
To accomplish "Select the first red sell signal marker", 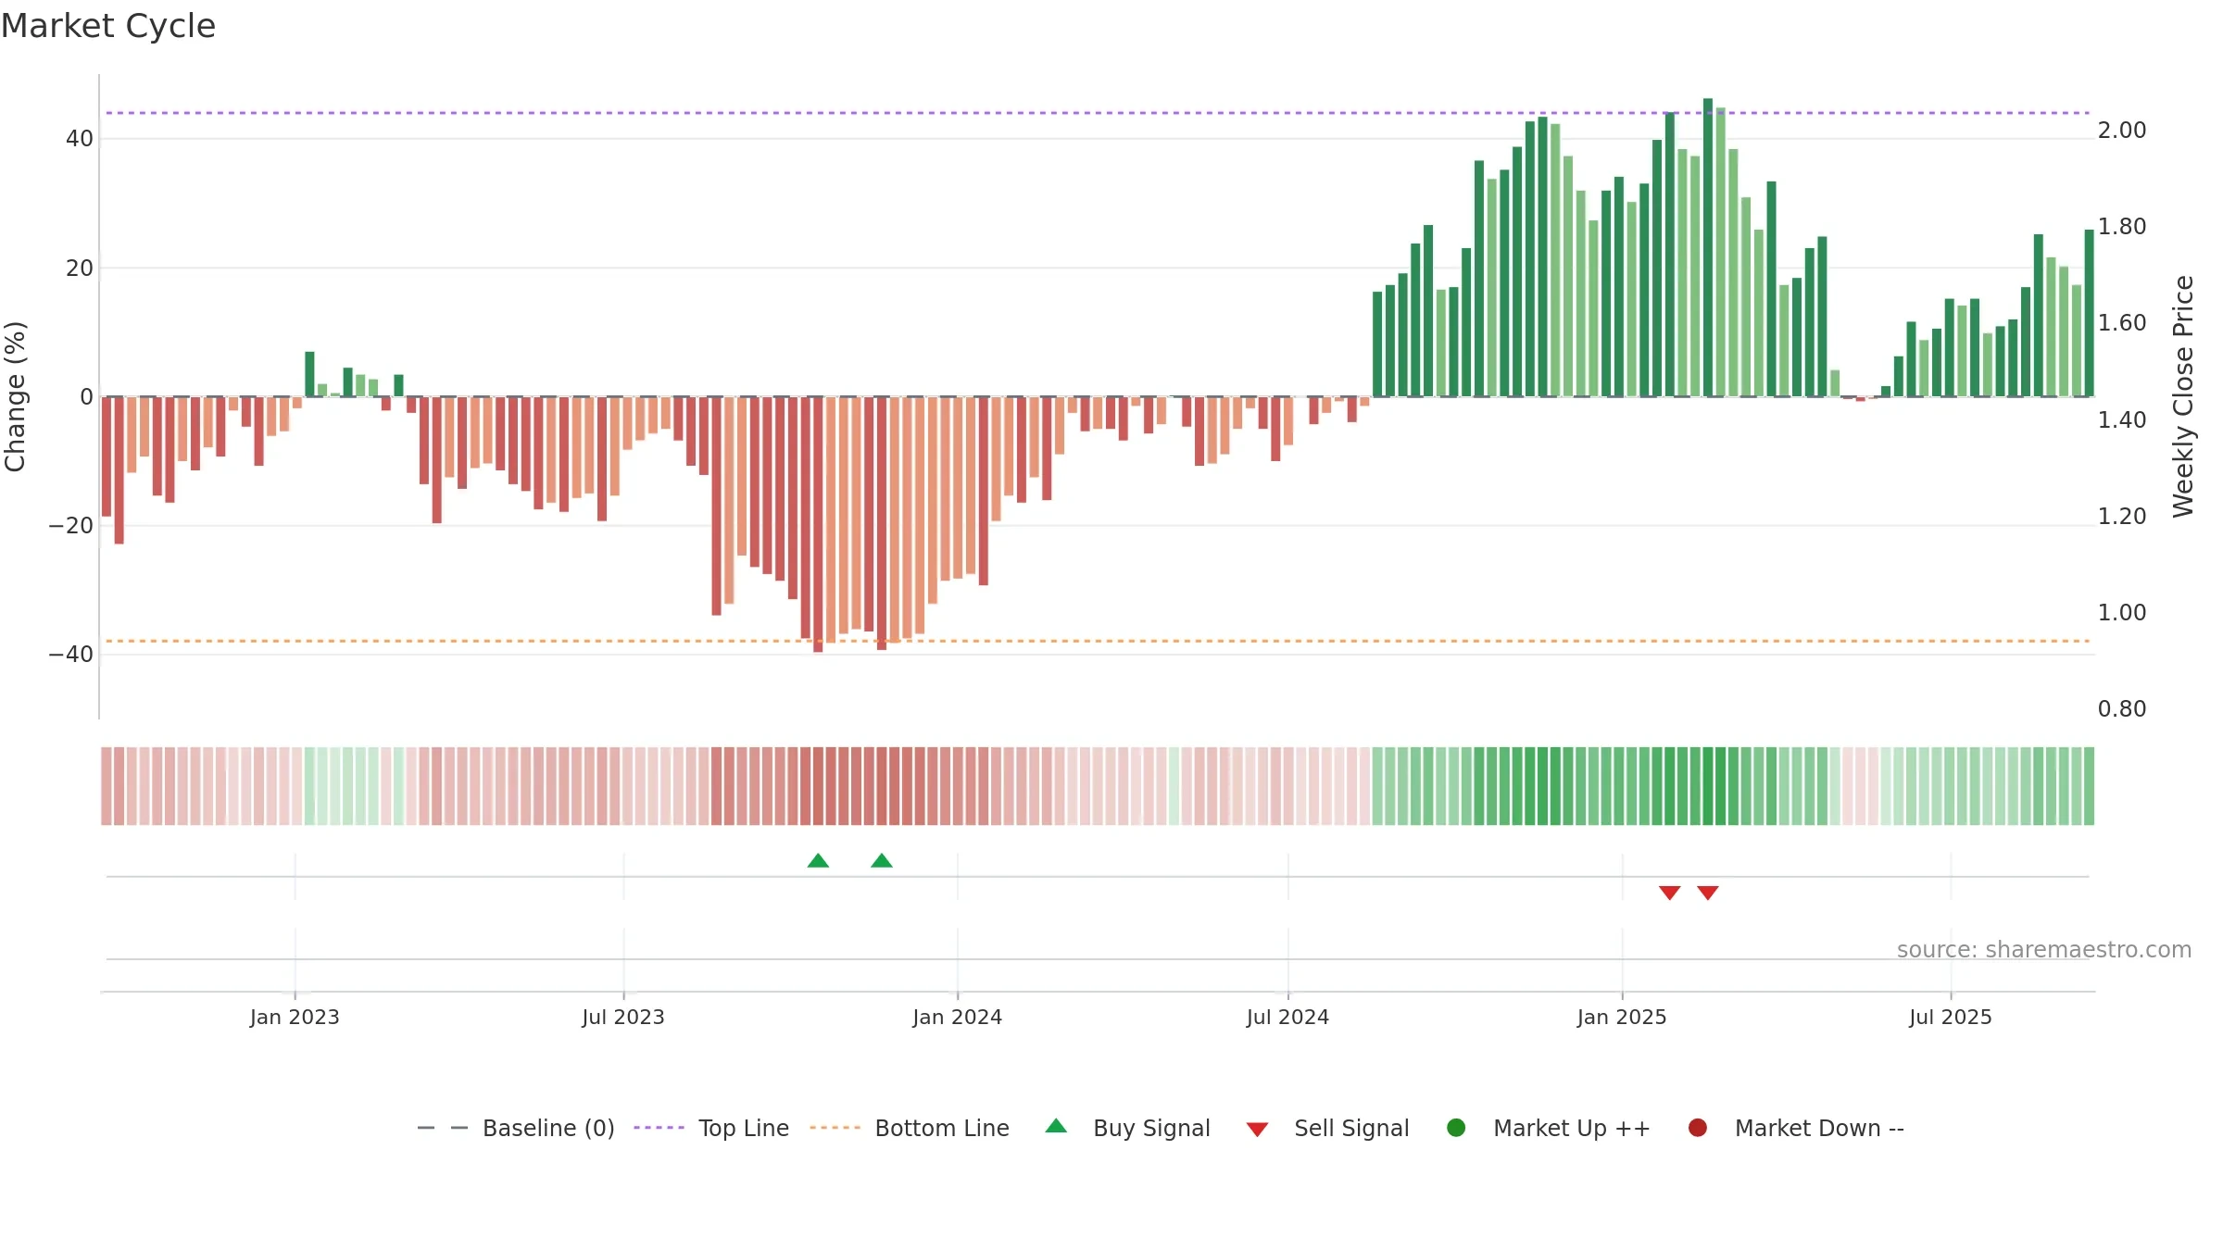I will pyautogui.click(x=1670, y=893).
